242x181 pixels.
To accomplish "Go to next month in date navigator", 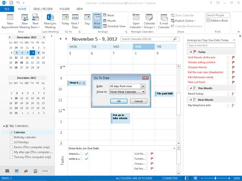I will point(44,37).
